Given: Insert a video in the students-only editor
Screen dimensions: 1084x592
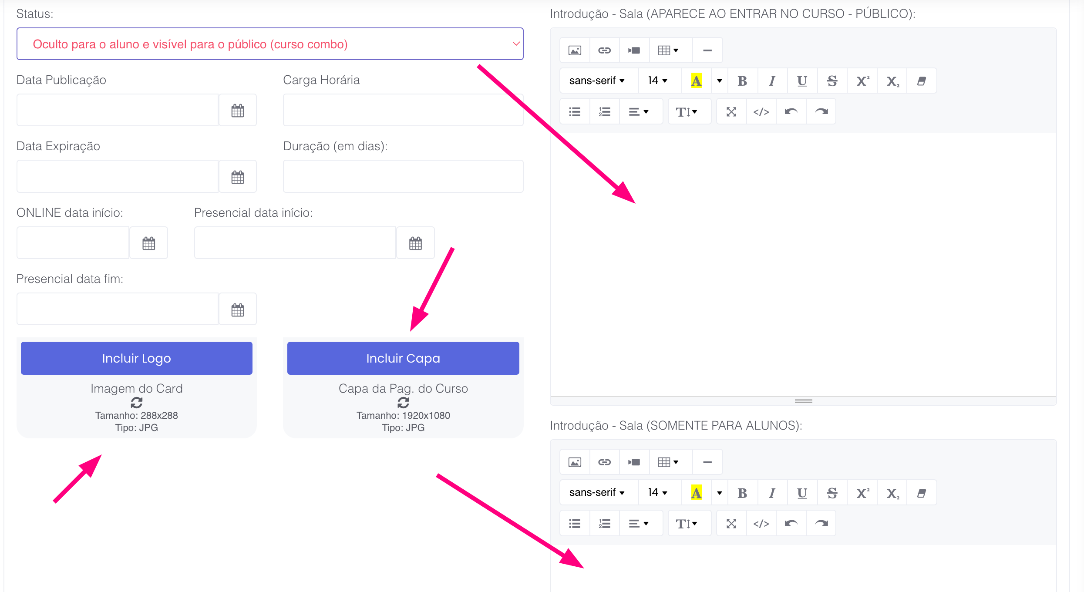Looking at the screenshot, I should point(634,462).
